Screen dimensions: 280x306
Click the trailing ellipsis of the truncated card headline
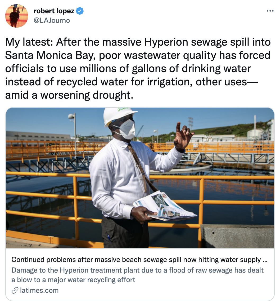(265, 260)
